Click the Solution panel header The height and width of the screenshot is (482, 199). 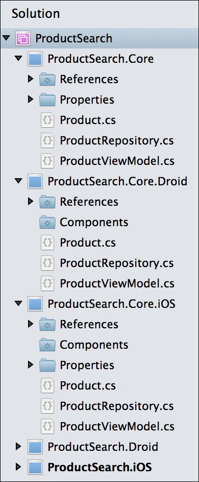pyautogui.click(x=36, y=14)
